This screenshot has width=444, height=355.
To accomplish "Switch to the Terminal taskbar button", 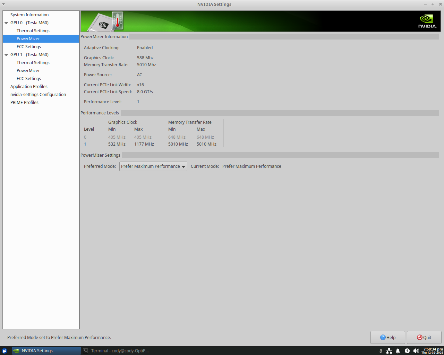I will [x=116, y=351].
